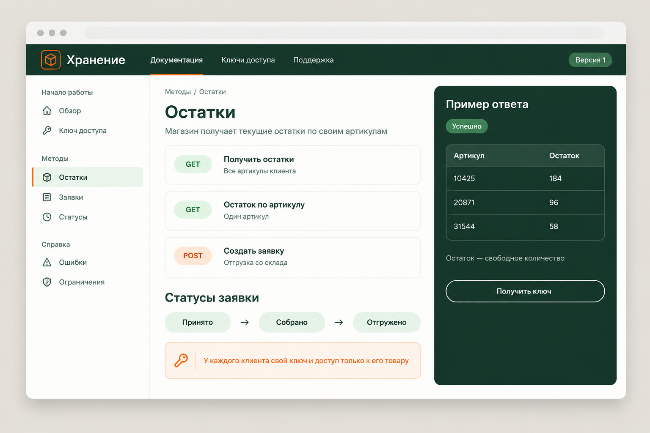Click the Версия 1 badge
The height and width of the screenshot is (433, 650).
[590, 60]
